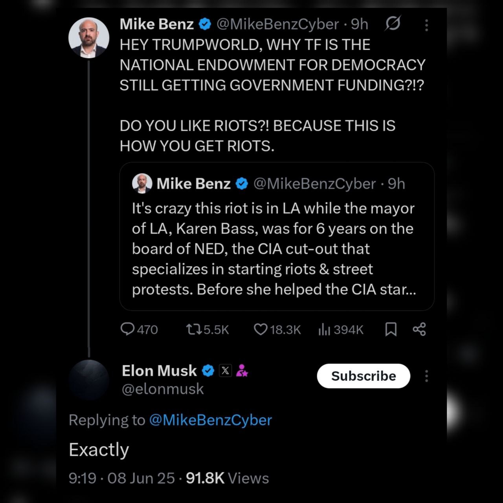Click the @MikeBenzCyber link in Replying to
The image size is (503, 503).
coord(210,420)
